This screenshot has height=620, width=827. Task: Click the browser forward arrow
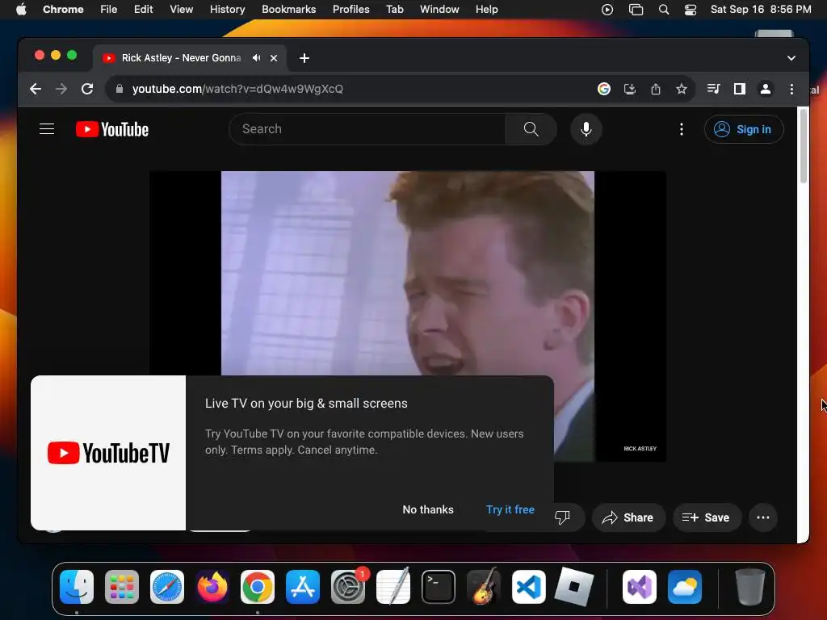pyautogui.click(x=61, y=89)
